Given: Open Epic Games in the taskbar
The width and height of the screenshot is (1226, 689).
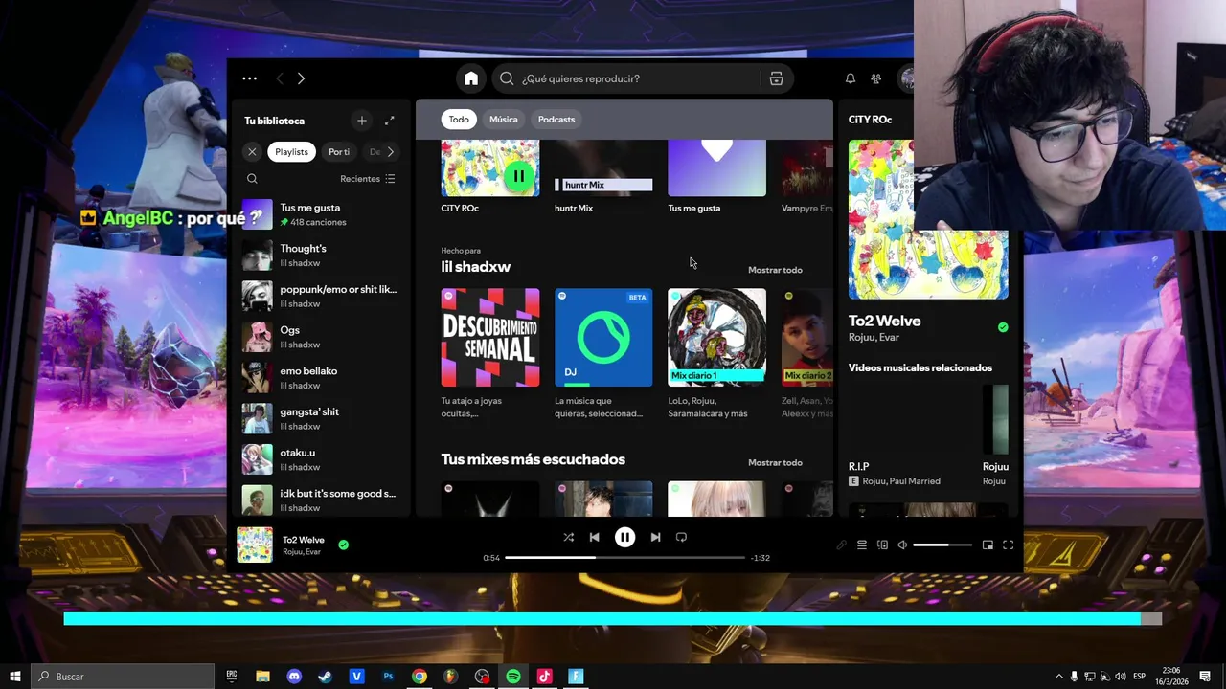Looking at the screenshot, I should pyautogui.click(x=232, y=676).
